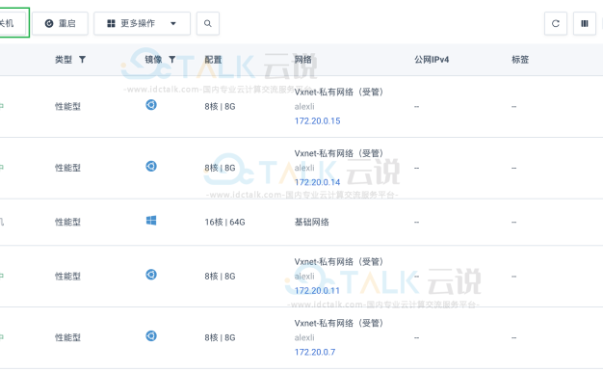
Task: Open the IP link 172.20.0.14
Action: tap(317, 182)
